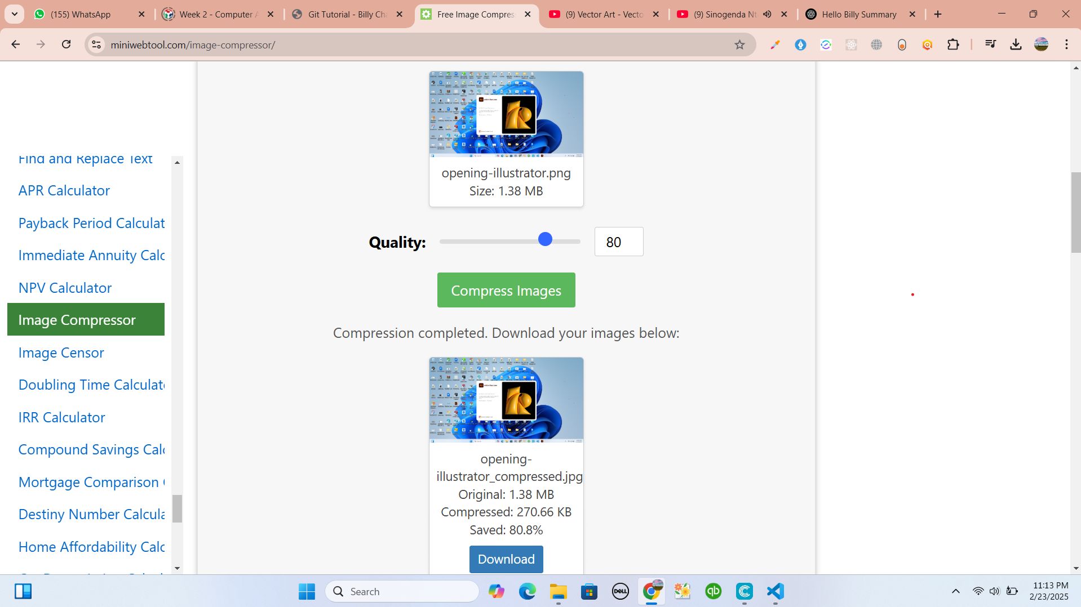Open the color picker pen extension icon
This screenshot has height=607, width=1081.
(x=775, y=44)
